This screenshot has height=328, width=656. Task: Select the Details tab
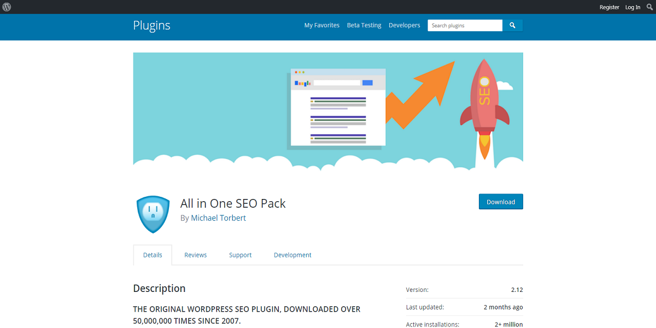tap(153, 255)
